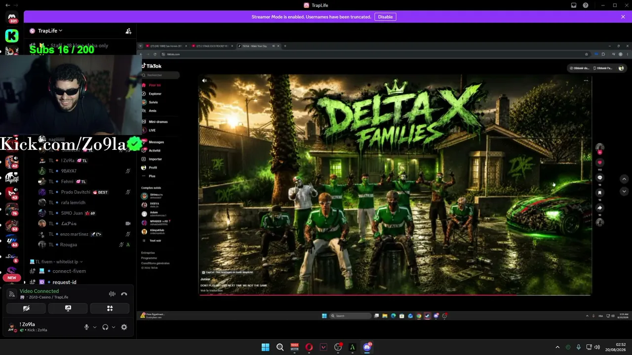
Task: Select Pour toi in the streamed TikTok sidebar
Action: [152, 85]
